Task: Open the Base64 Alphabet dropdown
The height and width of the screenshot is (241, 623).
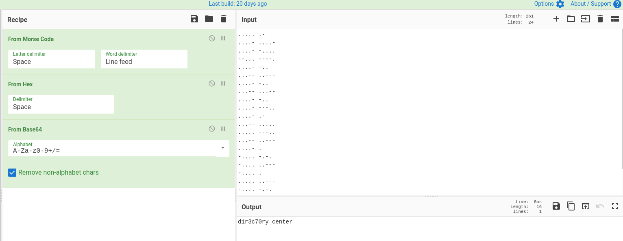Action: coord(223,148)
